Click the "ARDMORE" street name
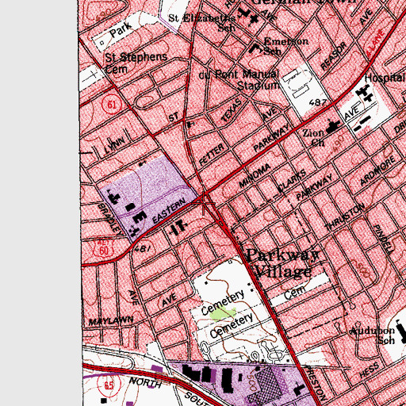Screen dimensions: 406x406 click(378, 170)
